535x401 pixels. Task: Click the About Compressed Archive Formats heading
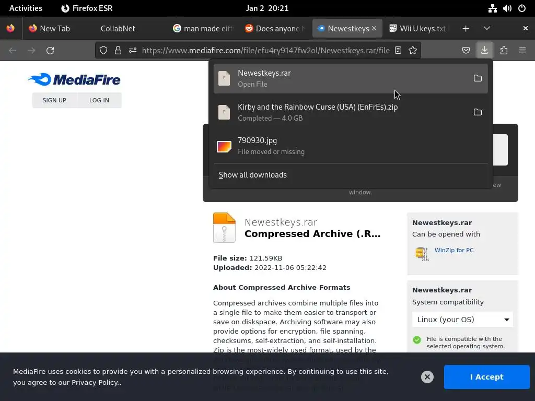point(282,288)
